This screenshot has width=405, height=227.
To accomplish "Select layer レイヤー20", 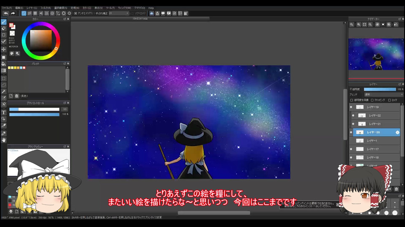I will tap(375, 132).
